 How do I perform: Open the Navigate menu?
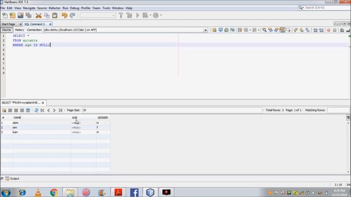[29, 8]
